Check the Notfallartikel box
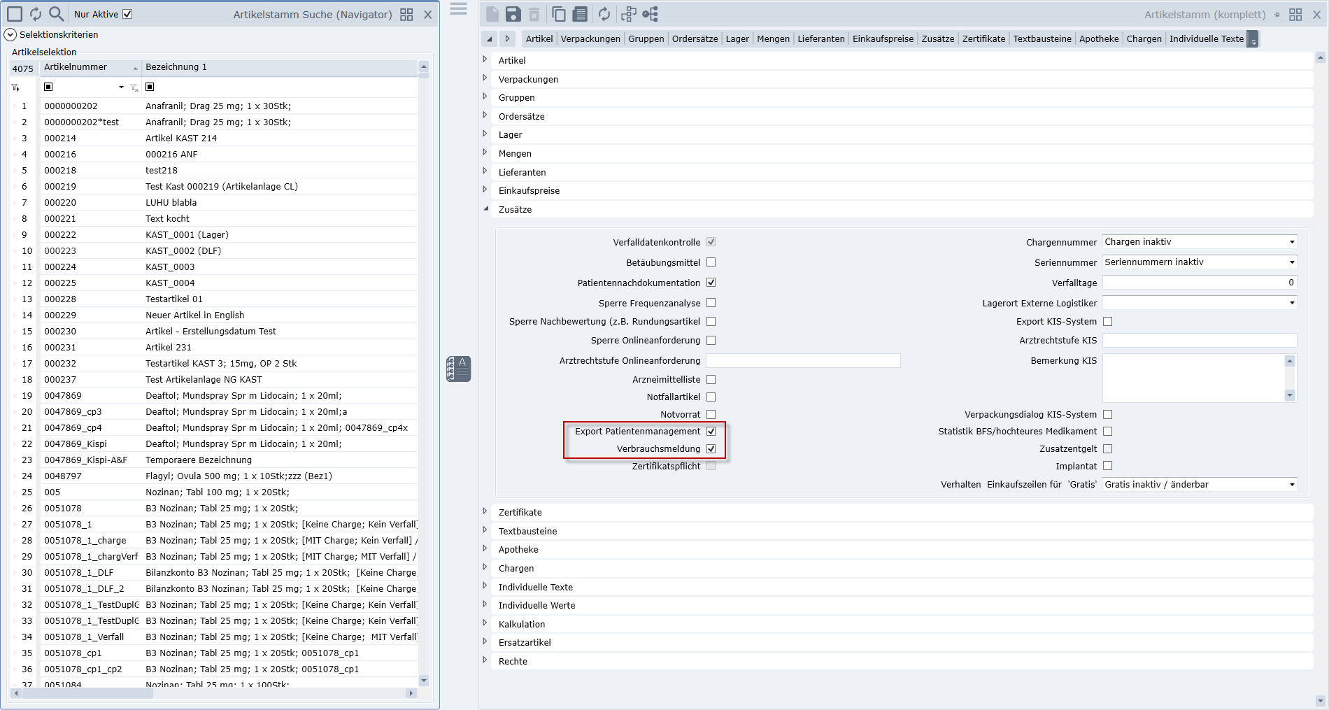Image resolution: width=1329 pixels, height=710 pixels. pyautogui.click(x=711, y=397)
